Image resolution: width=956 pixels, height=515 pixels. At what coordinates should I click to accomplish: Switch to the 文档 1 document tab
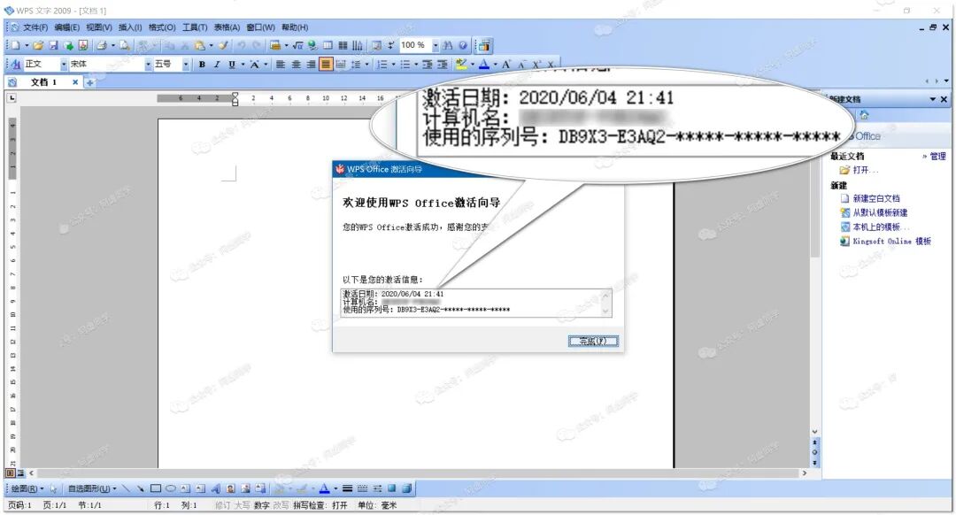pos(43,82)
